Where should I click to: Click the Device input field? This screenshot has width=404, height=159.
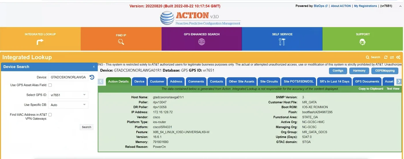68,77
